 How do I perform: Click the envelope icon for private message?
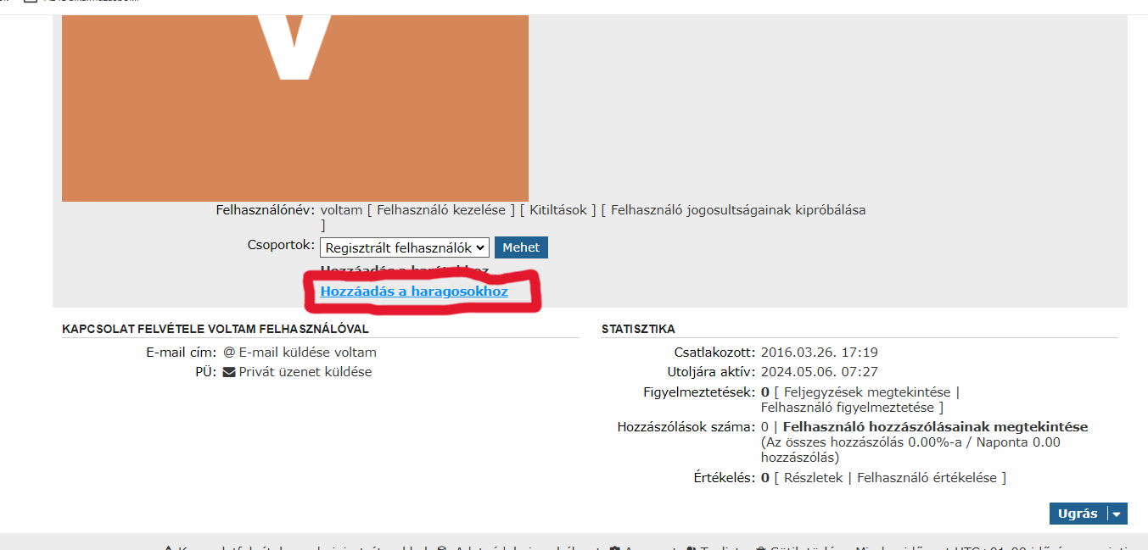229,372
